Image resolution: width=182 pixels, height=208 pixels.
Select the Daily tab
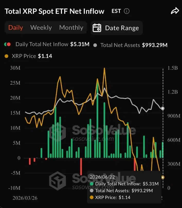pyautogui.click(x=16, y=28)
